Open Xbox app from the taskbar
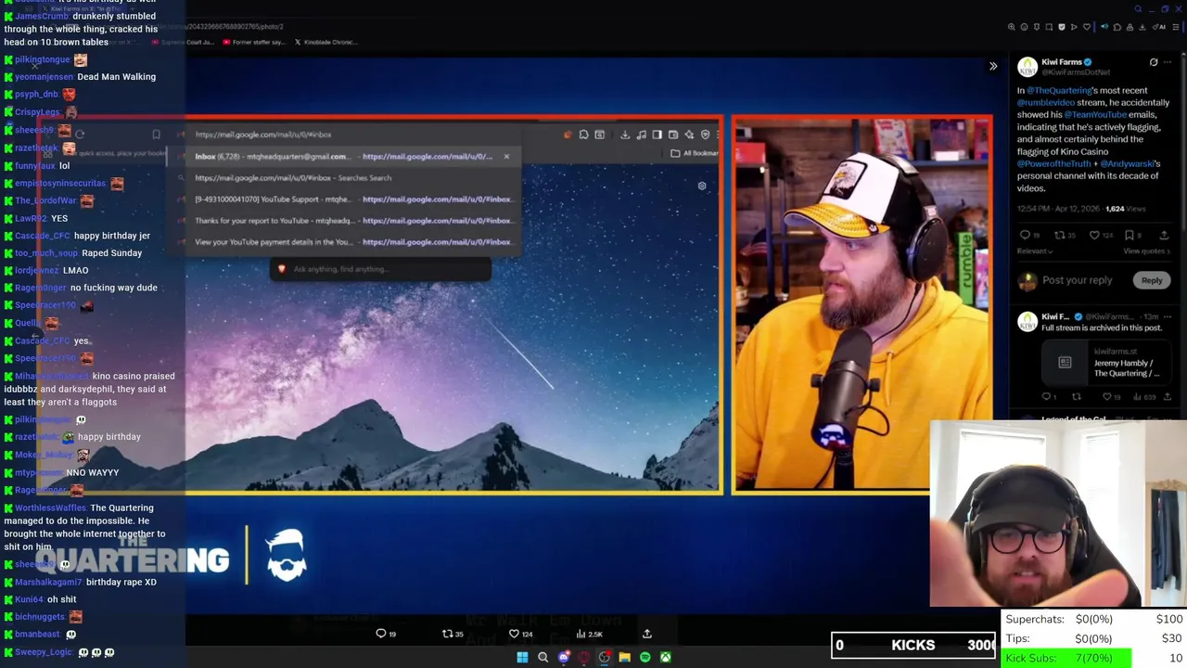The image size is (1187, 668). coord(666,657)
